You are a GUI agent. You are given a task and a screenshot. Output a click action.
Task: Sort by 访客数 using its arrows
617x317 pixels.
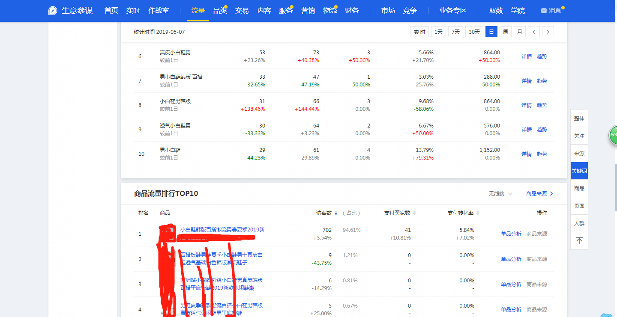pyautogui.click(x=335, y=212)
